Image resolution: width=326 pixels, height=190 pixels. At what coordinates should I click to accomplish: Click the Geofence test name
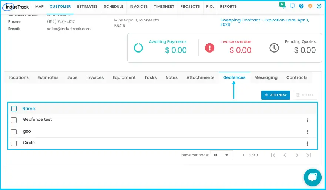coord(37,120)
